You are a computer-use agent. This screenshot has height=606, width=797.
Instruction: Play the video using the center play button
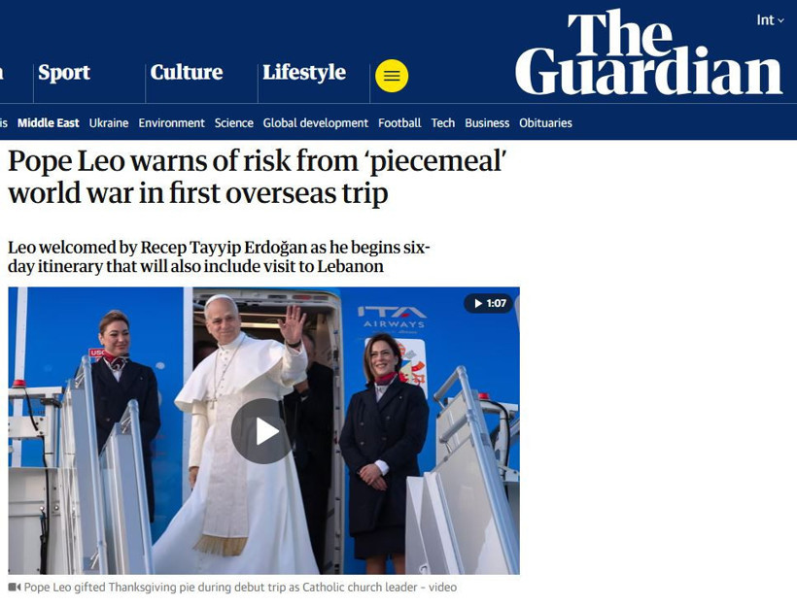[x=262, y=431]
